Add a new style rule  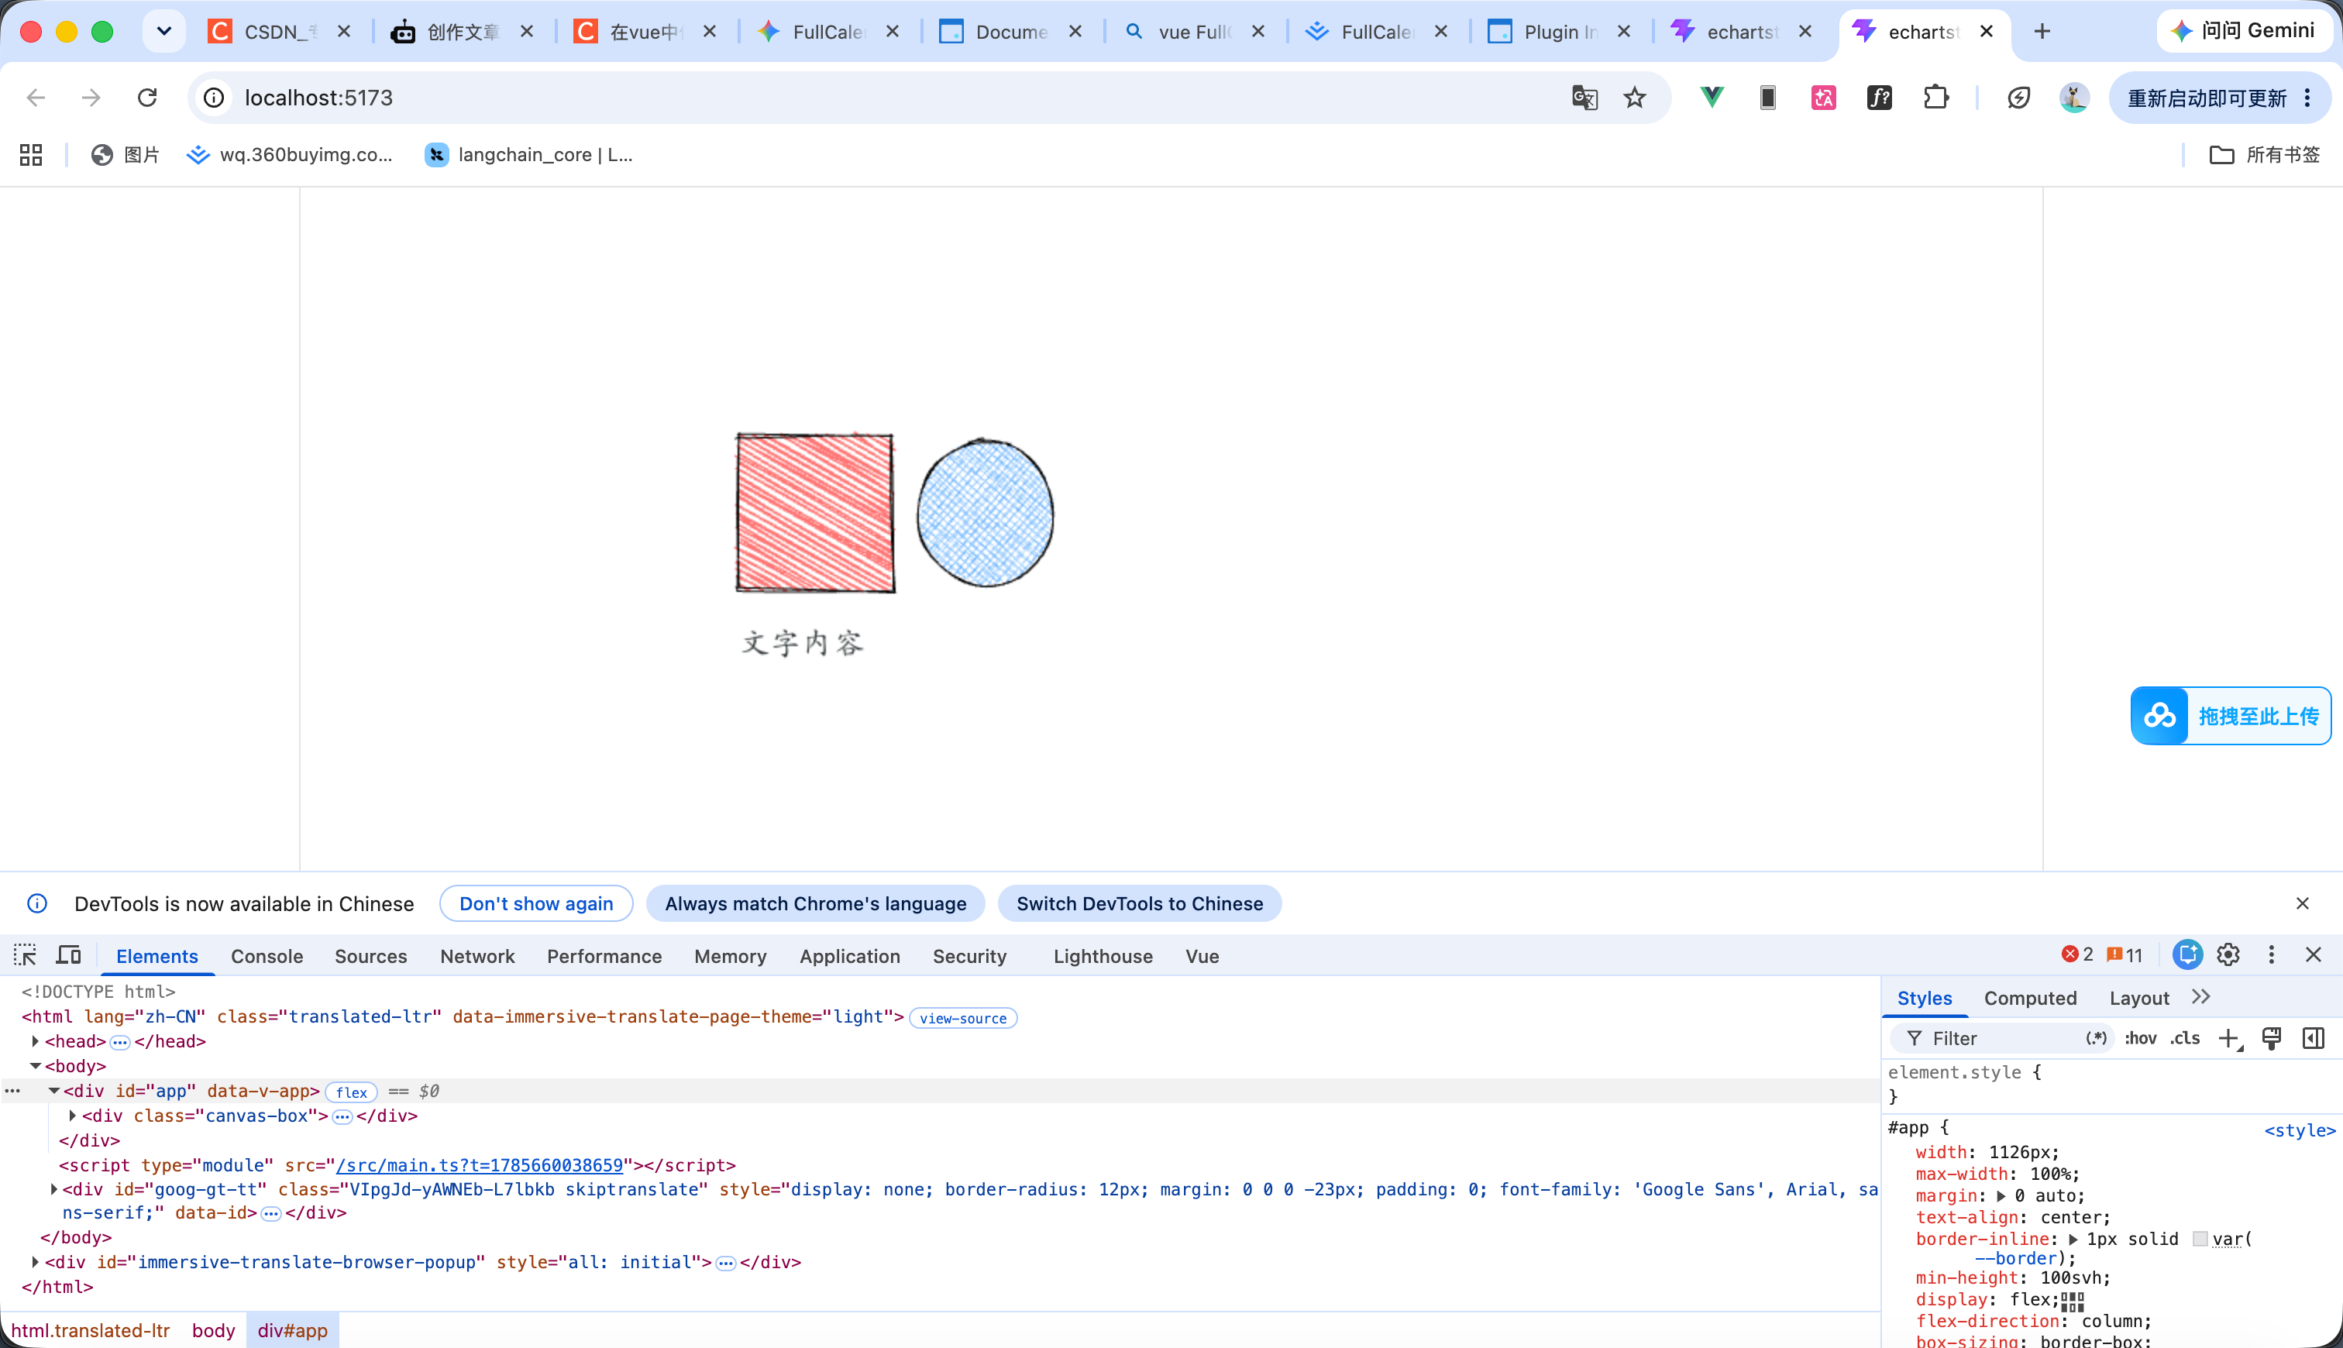click(x=2230, y=1039)
